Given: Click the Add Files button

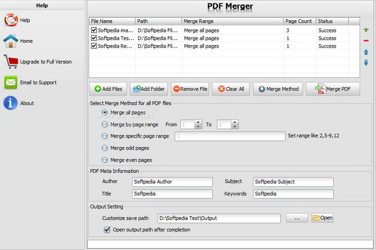Looking at the screenshot, I should pyautogui.click(x=108, y=89).
